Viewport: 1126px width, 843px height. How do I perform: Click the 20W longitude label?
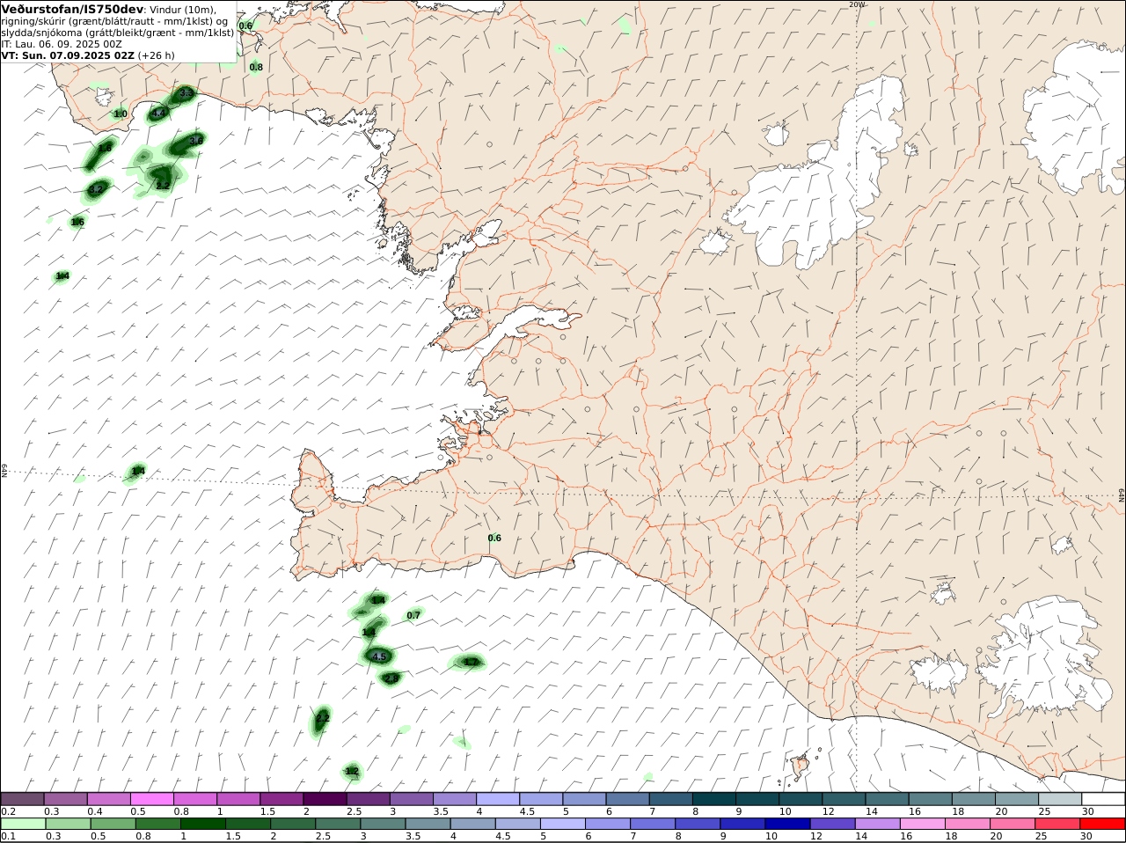pos(857,4)
